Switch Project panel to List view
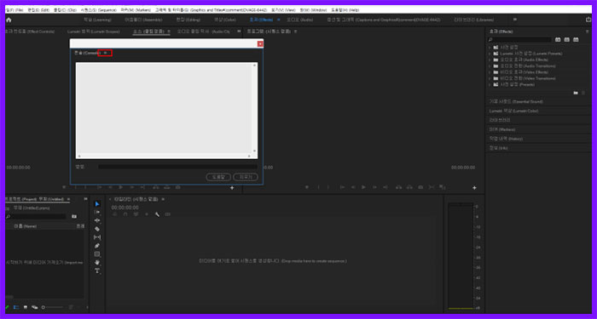Screen dimensions: 597x319 (16, 307)
